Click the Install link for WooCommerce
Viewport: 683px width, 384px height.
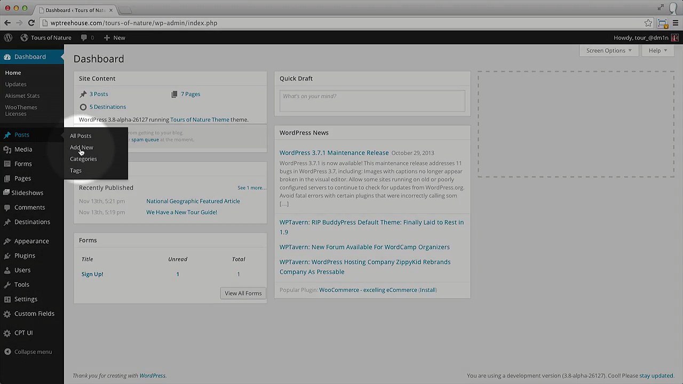(x=427, y=290)
